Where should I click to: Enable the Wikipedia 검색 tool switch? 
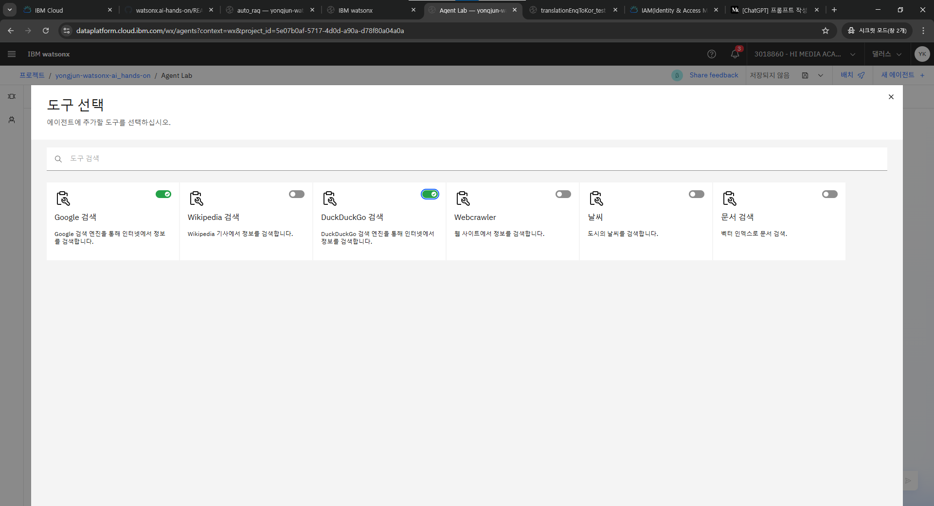click(x=297, y=194)
